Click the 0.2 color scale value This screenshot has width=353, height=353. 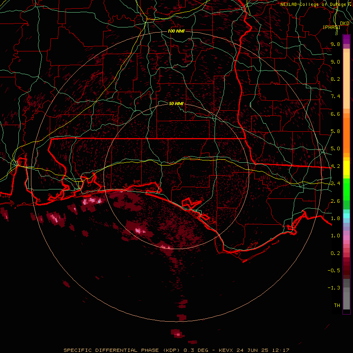click(335, 253)
